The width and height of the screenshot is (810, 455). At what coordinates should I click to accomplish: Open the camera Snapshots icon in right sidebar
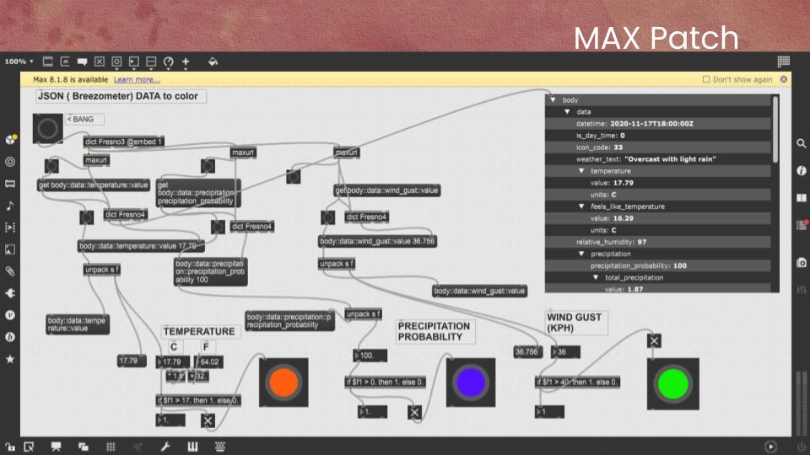801,263
